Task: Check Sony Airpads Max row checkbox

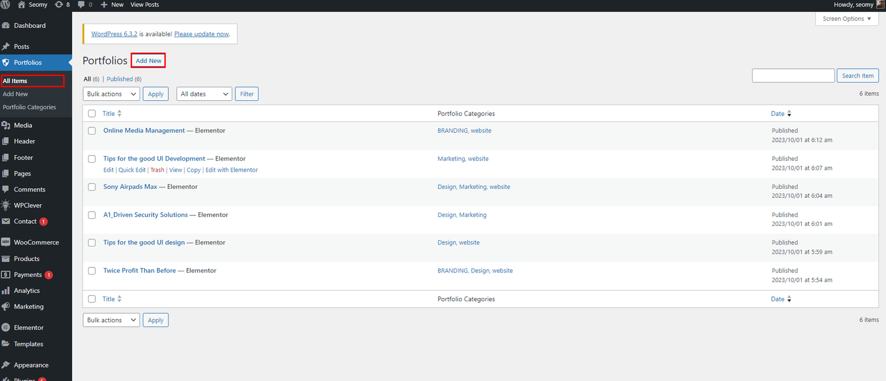Action: click(92, 187)
